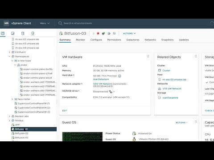
Task: Switch to the Summary tab
Action: 65,40
